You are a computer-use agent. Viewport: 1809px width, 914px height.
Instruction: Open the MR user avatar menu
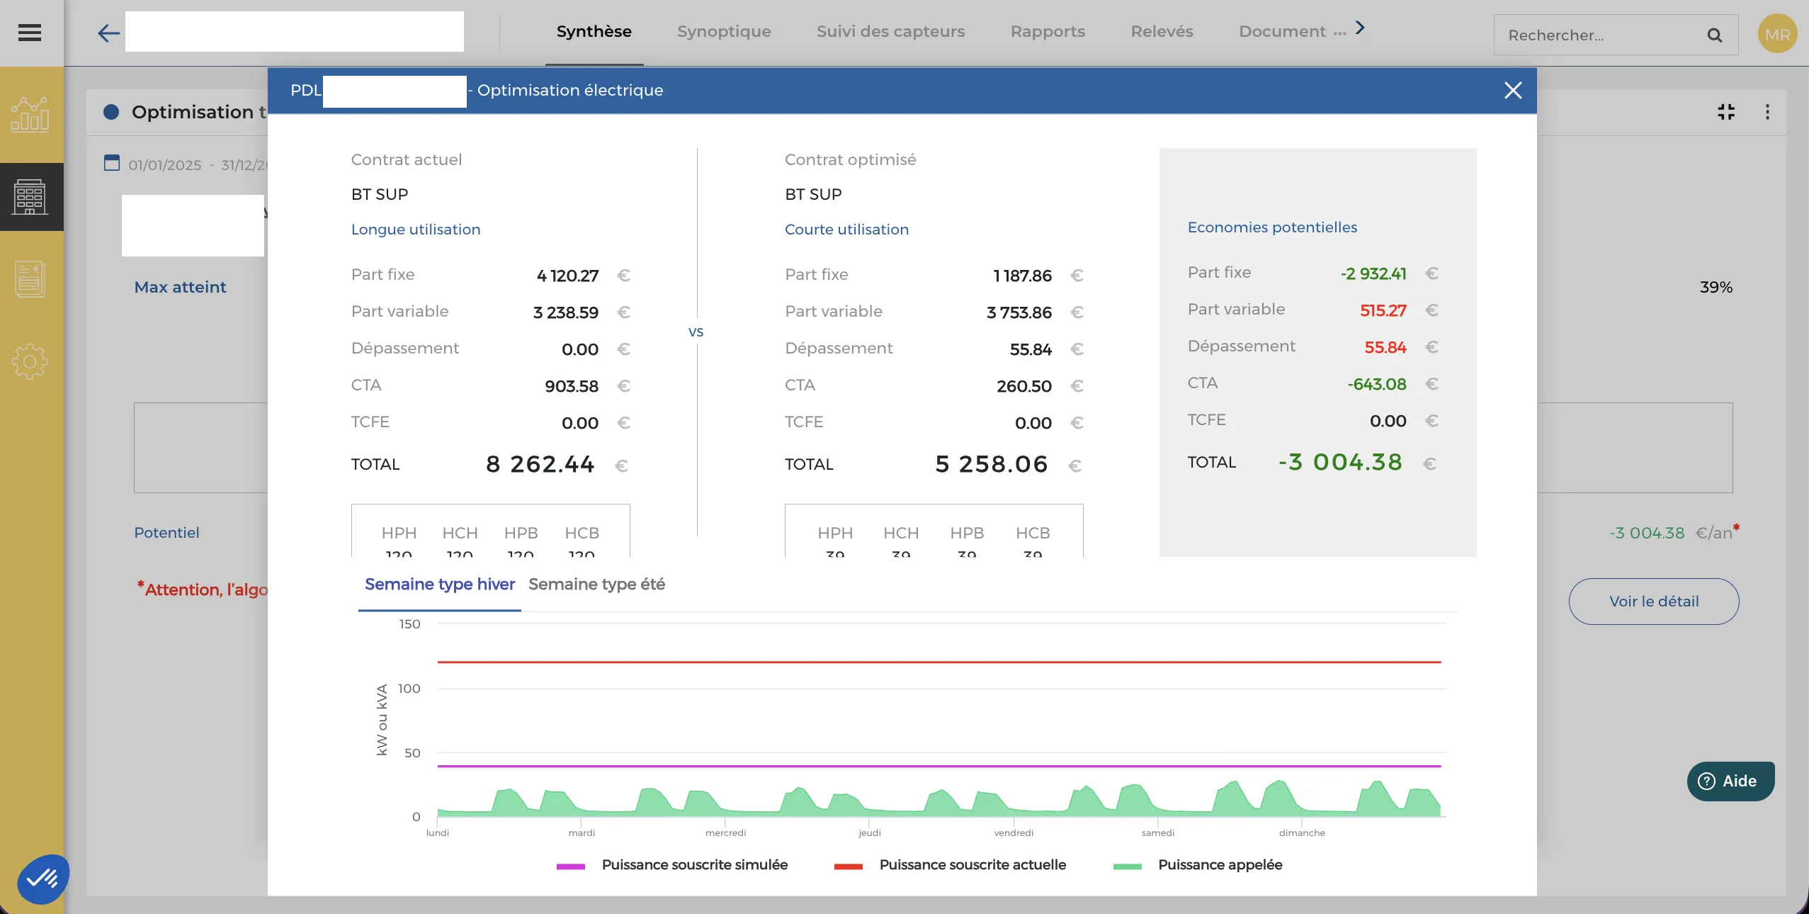[1778, 33]
